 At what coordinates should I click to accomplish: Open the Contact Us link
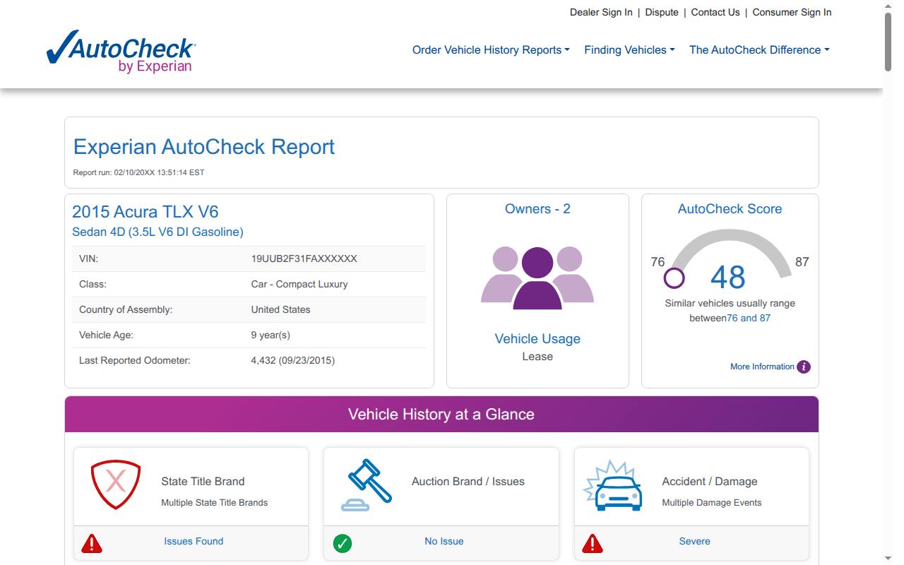(715, 12)
